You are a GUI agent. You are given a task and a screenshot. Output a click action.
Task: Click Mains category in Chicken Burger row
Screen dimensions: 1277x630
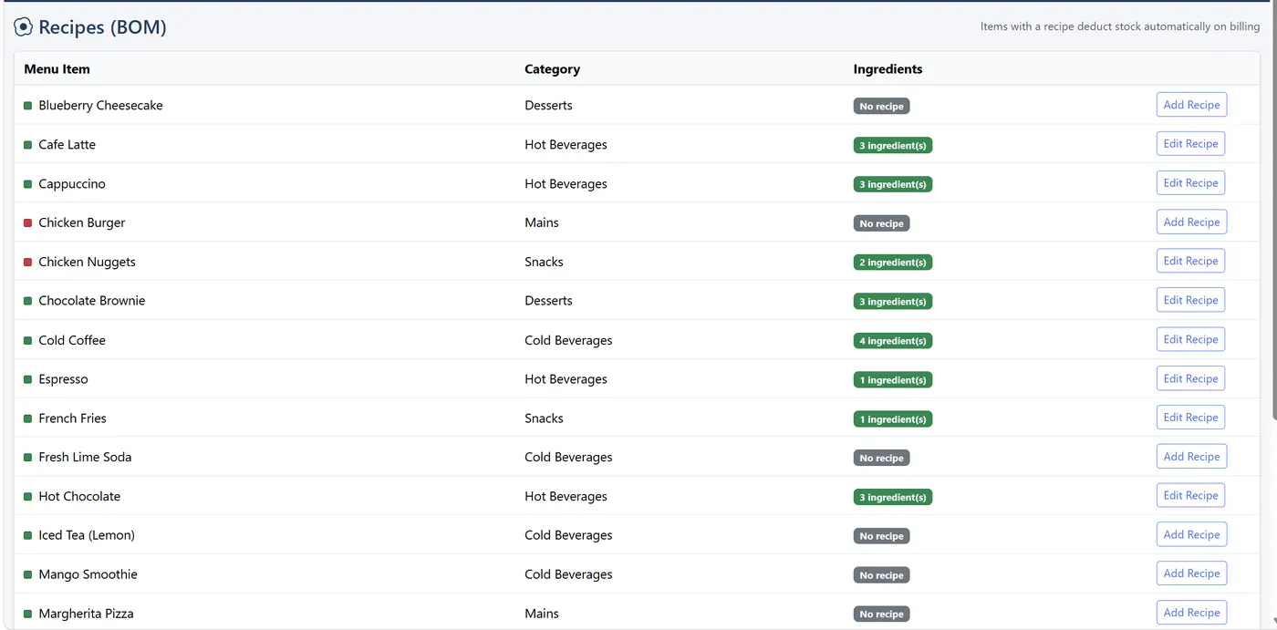pyautogui.click(x=542, y=222)
